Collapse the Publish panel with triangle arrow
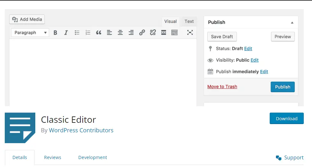312x167 pixels. 292,23
